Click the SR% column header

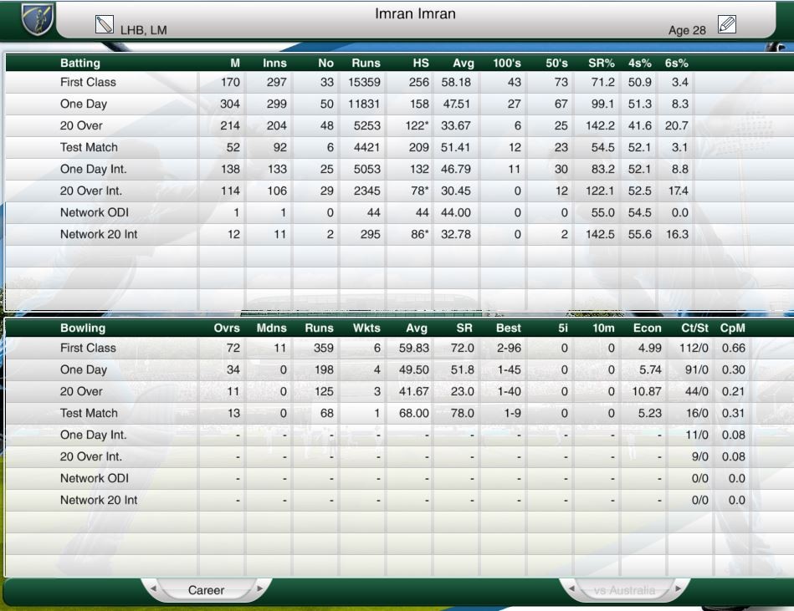(601, 64)
